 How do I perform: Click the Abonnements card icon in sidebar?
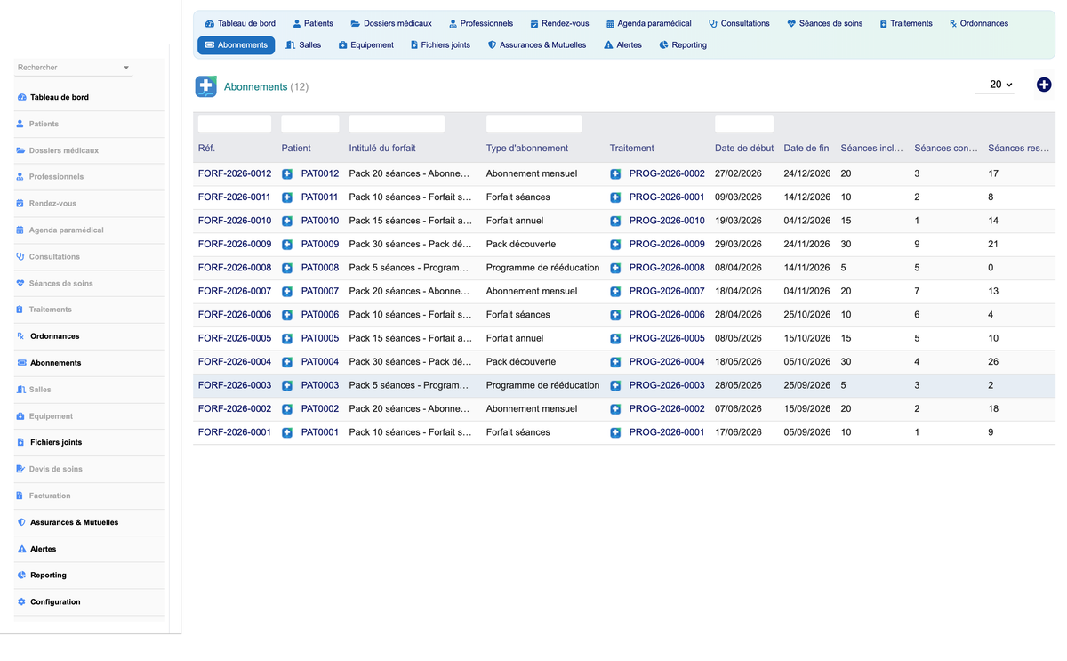pos(21,363)
